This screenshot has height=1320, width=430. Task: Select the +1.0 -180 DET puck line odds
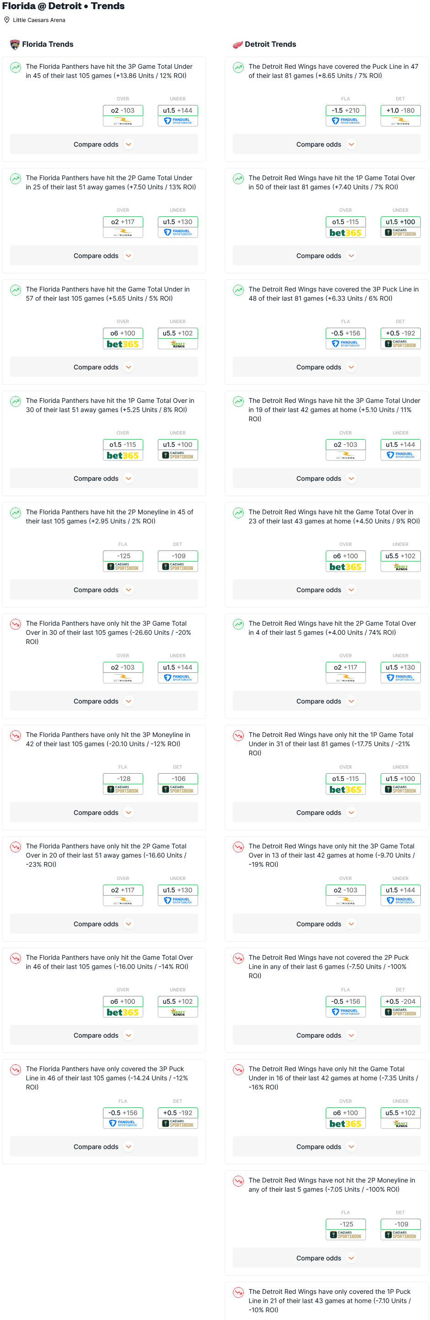click(400, 110)
